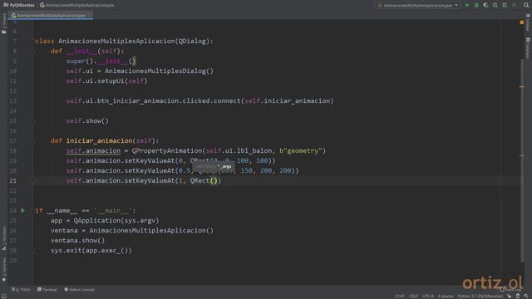
Task: Click the method name iniciar_animacion on line 17
Action: coord(99,140)
